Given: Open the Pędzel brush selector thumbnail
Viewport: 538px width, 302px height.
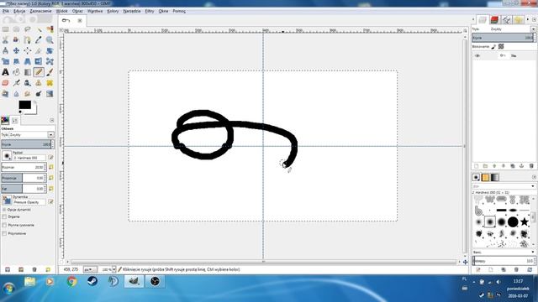Looking at the screenshot, I should tap(7, 156).
